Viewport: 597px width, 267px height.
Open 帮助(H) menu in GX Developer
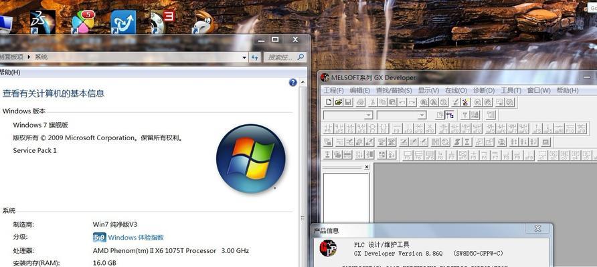(568, 90)
